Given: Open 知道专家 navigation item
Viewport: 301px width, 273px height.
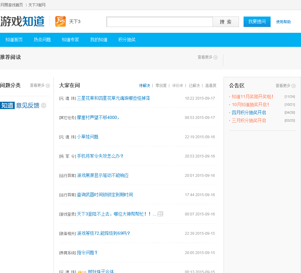Looking at the screenshot, I should [x=71, y=40].
